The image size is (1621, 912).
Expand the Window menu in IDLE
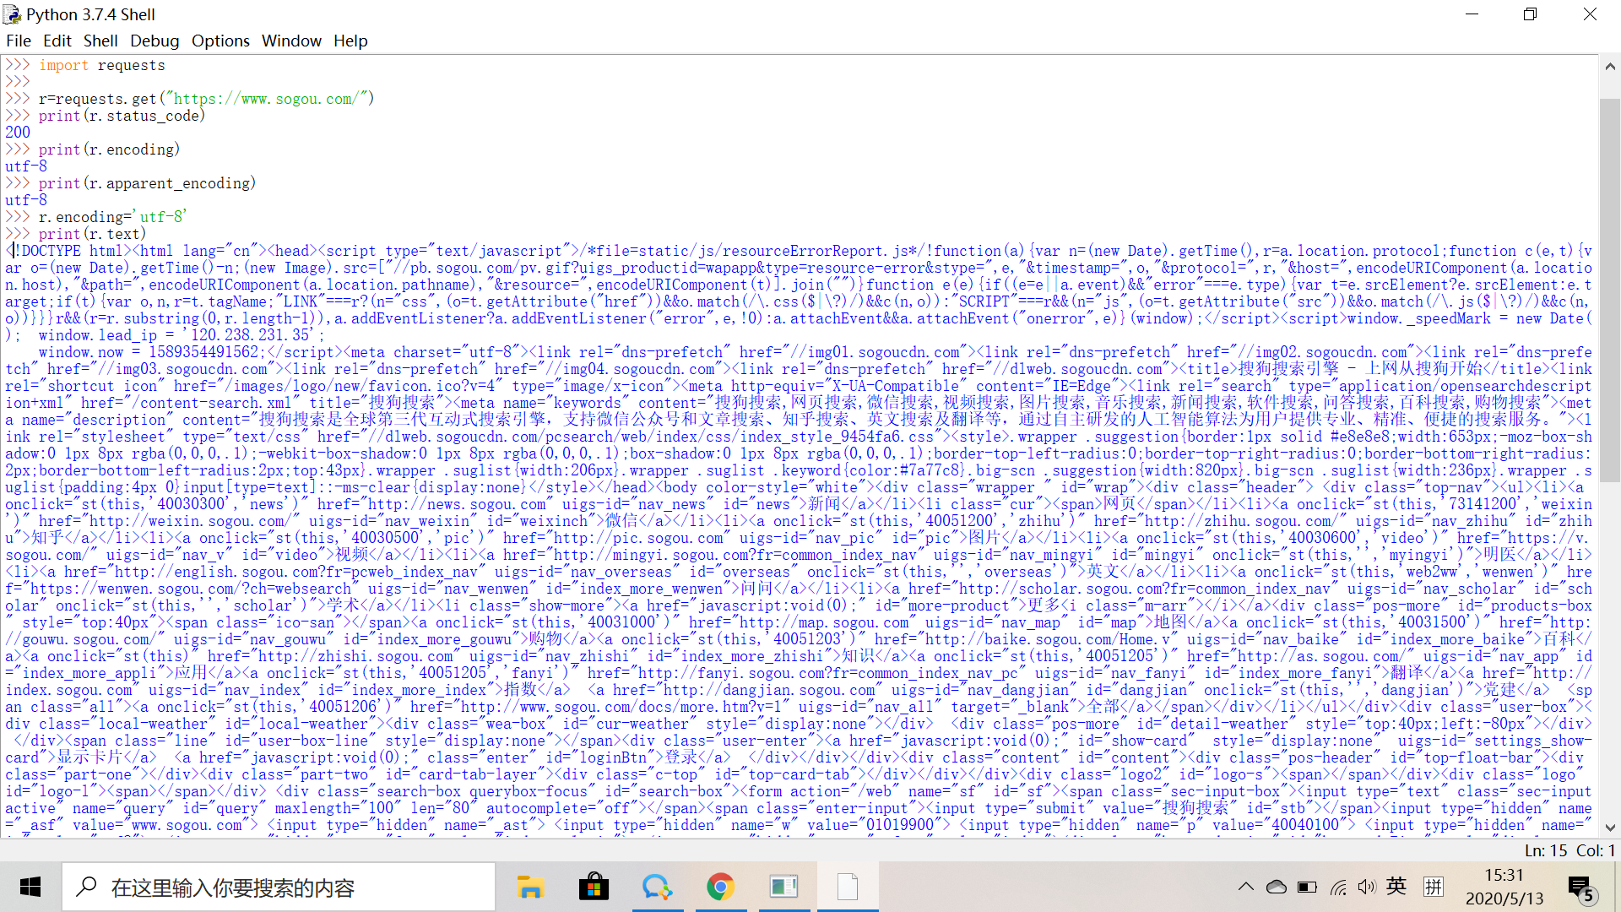coord(290,41)
